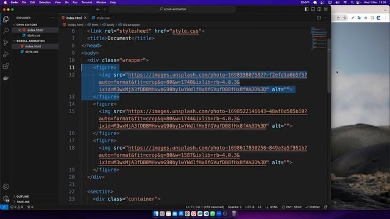
Task: Click Customize Layout icon in title bar
Action: point(325,9)
